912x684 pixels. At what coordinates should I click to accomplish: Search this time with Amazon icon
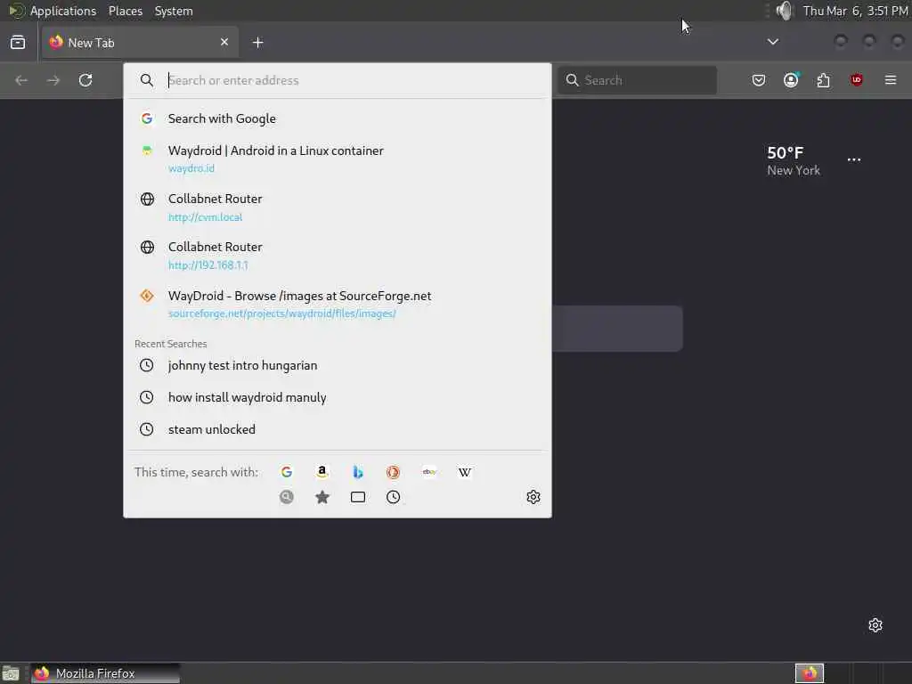[x=322, y=472]
